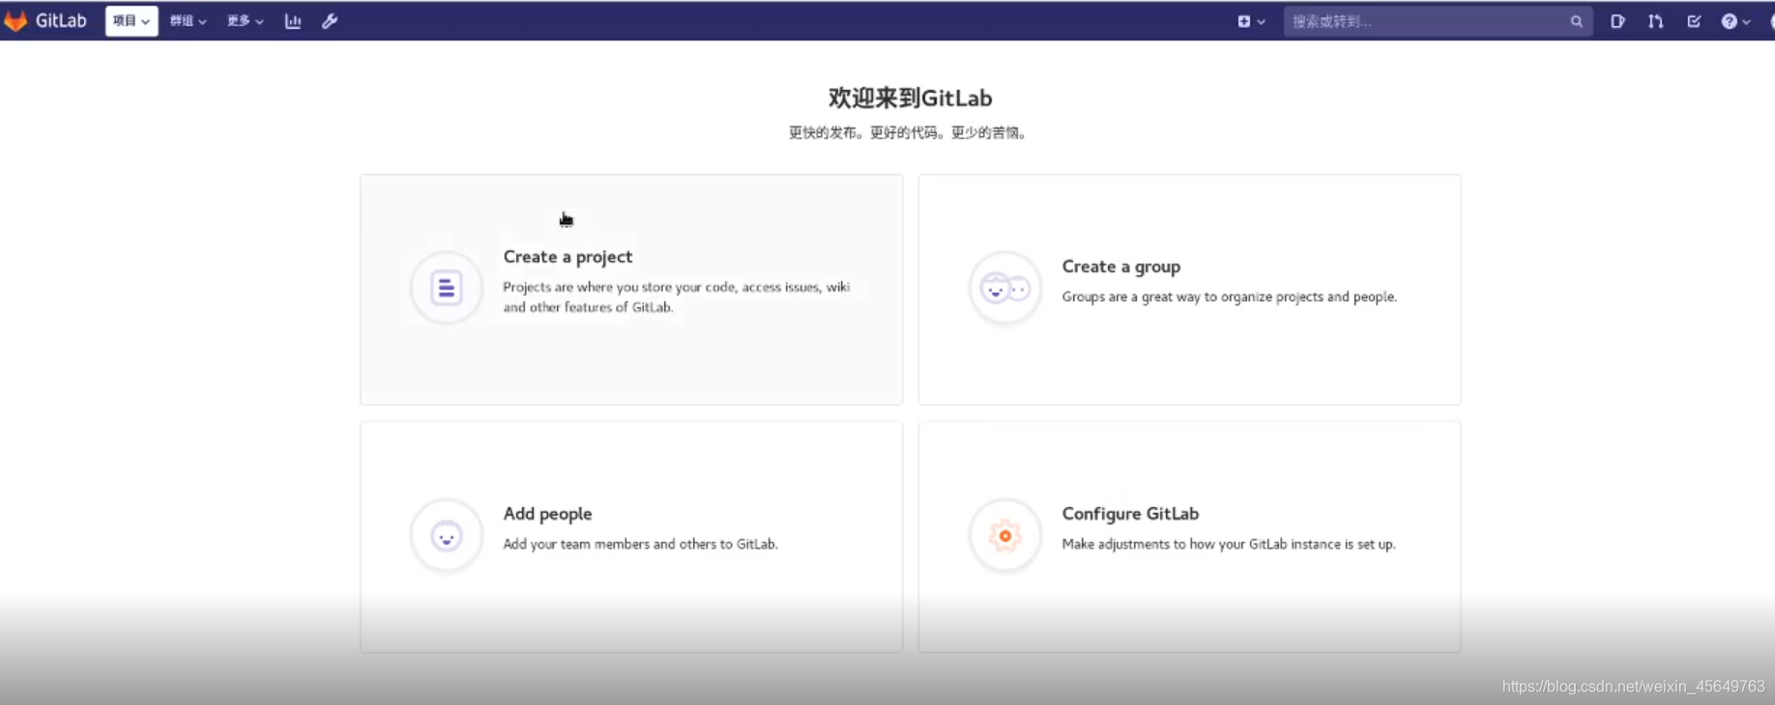Open the issues icon in navbar
Image resolution: width=1775 pixels, height=705 pixels.
point(1617,21)
